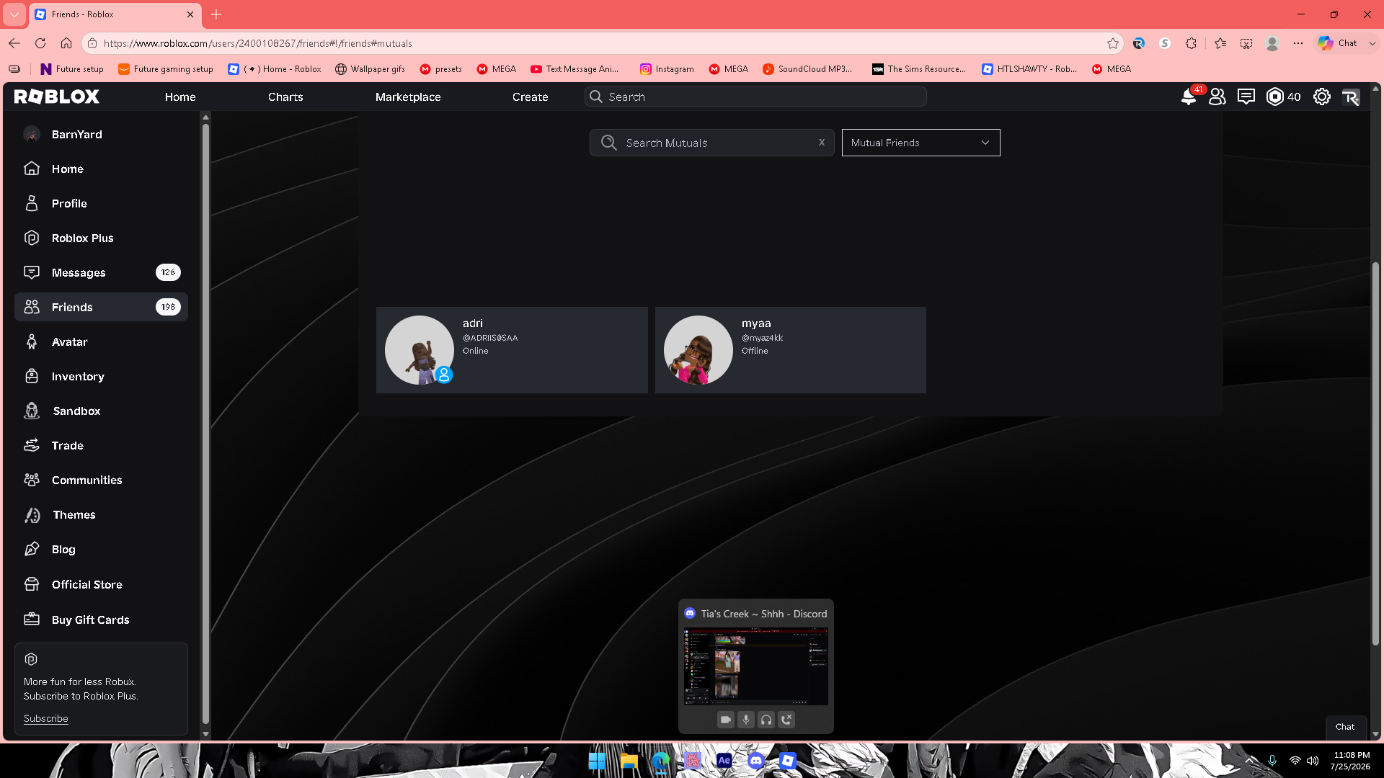This screenshot has width=1384, height=778.
Task: Open Messages in the sidebar
Action: (x=101, y=272)
